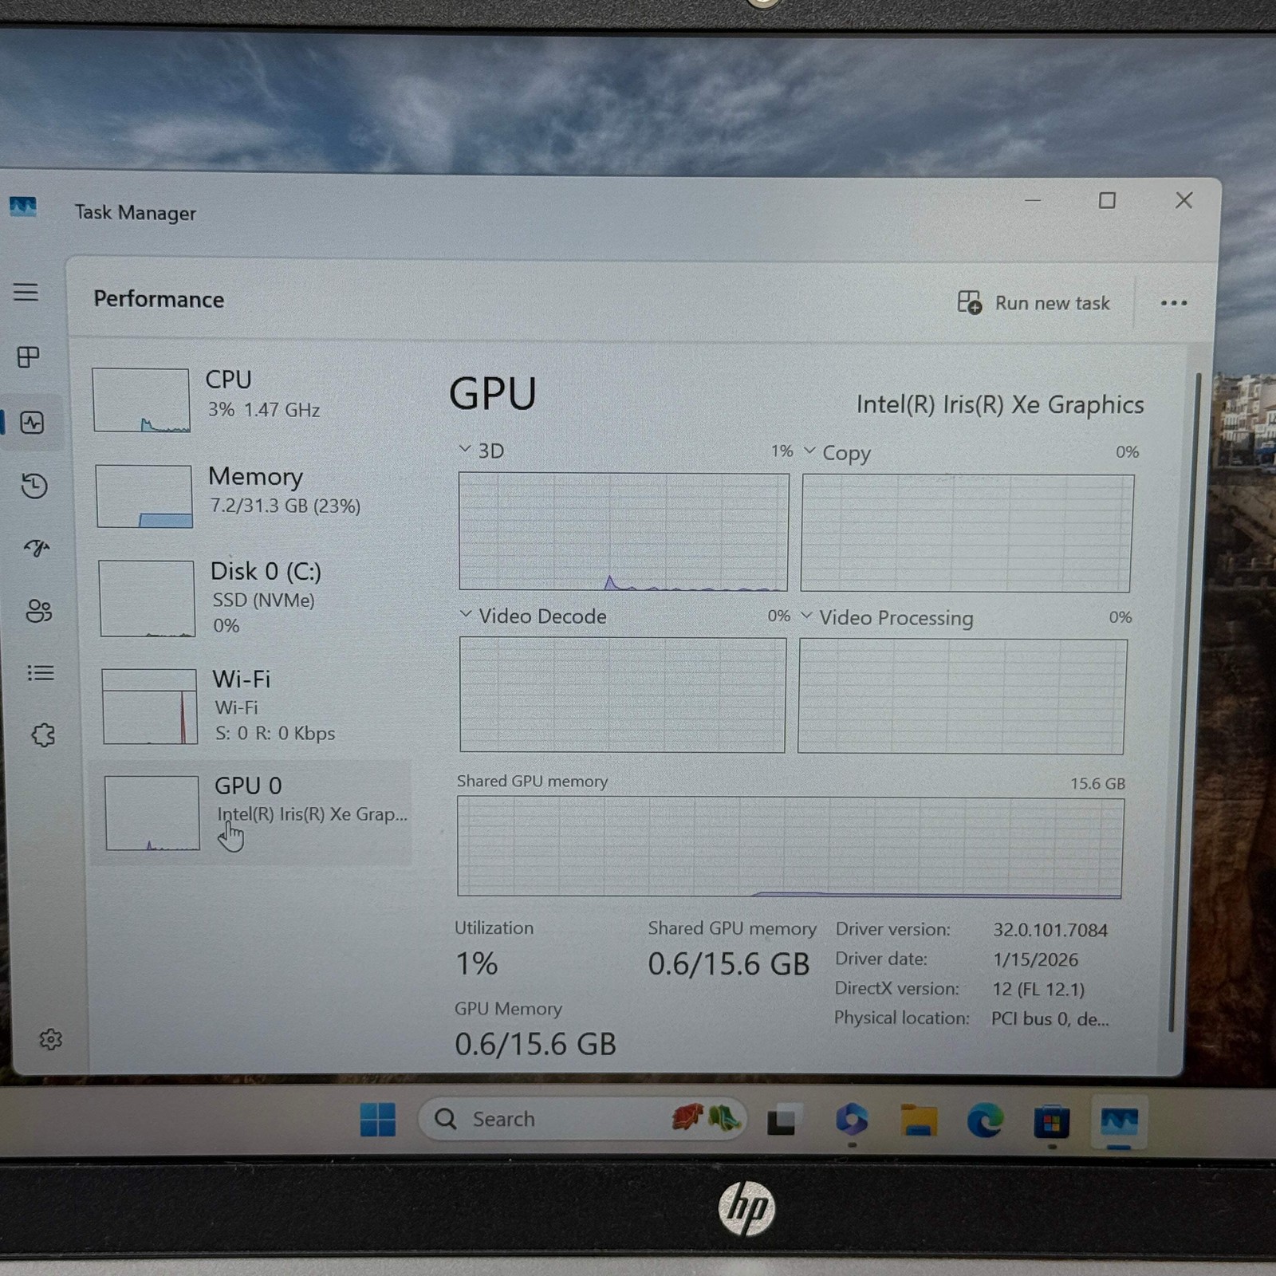Maximize the Task Manager window
Screen dimensions: 1276x1276
click(1107, 200)
